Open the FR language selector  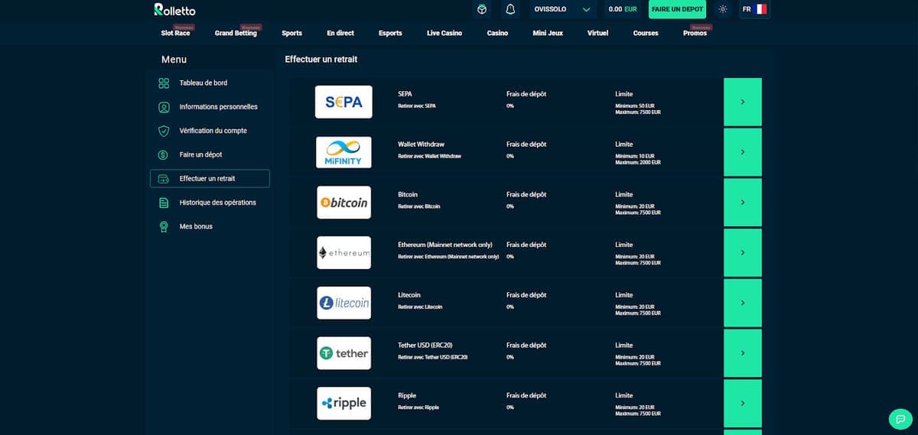[x=754, y=10]
